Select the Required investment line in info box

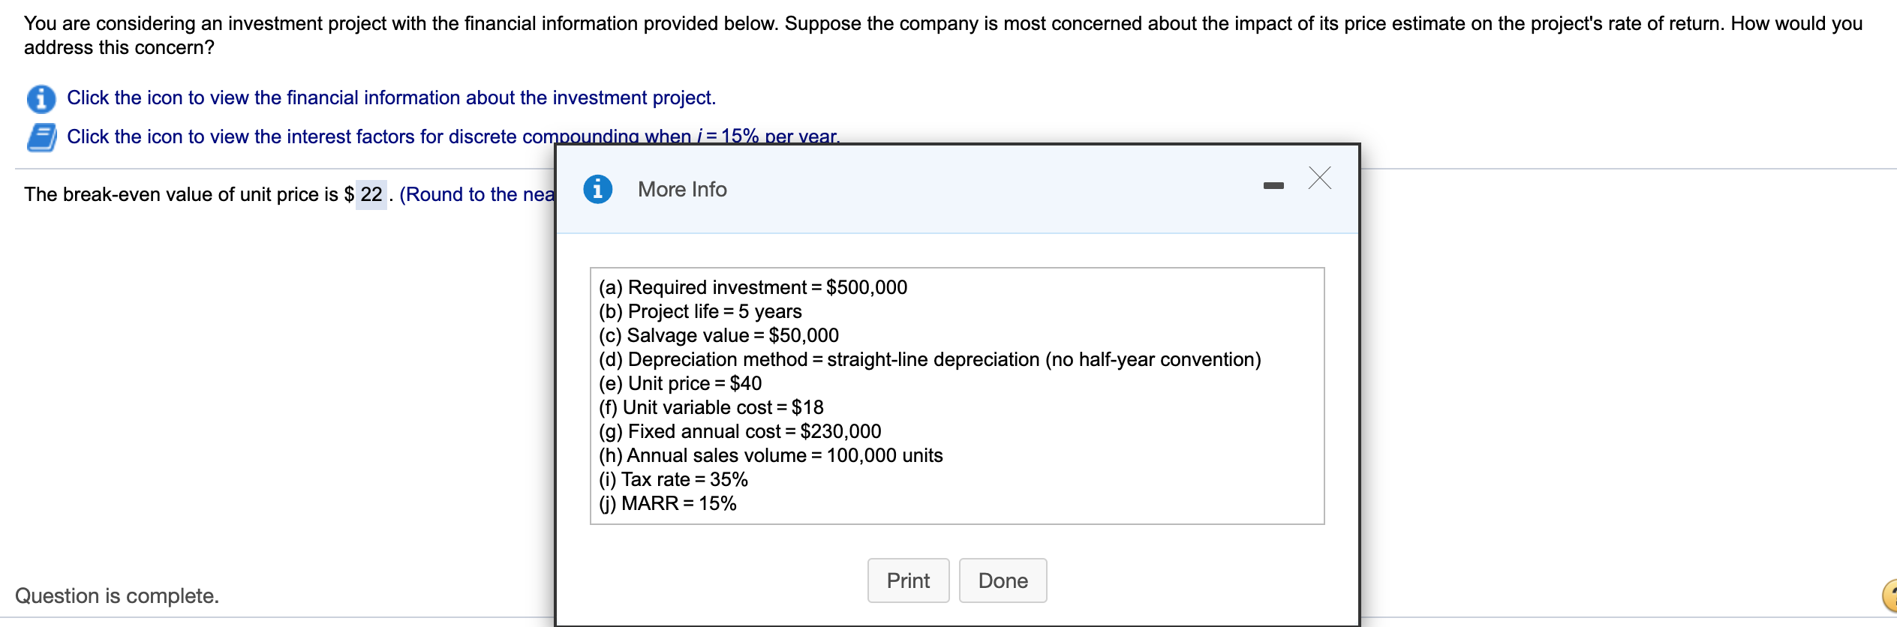[x=753, y=287]
